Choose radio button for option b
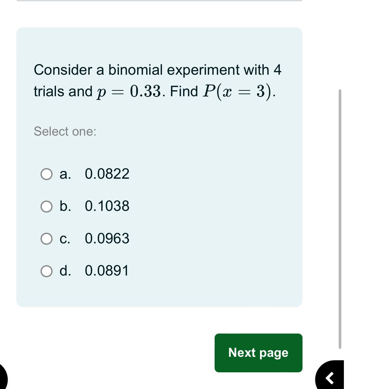This screenshot has width=389, height=389. [x=47, y=207]
